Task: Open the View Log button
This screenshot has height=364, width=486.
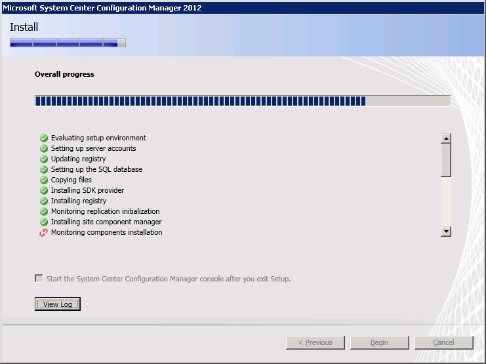Action: click(x=58, y=304)
